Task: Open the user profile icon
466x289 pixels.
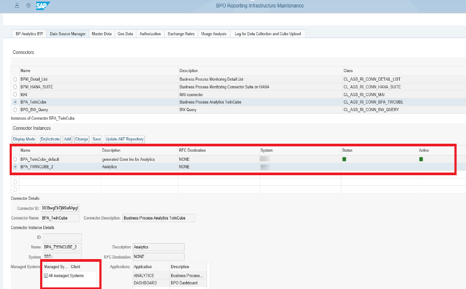Action: click(x=17, y=5)
